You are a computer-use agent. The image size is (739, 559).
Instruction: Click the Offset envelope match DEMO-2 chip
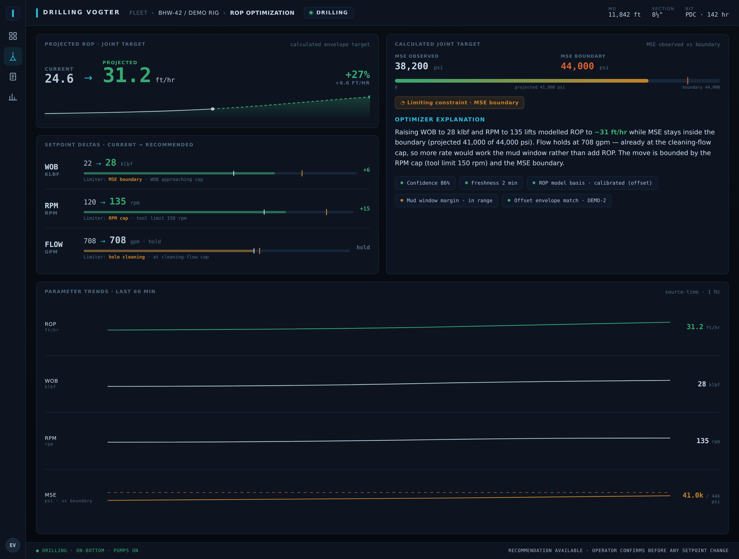(556, 200)
